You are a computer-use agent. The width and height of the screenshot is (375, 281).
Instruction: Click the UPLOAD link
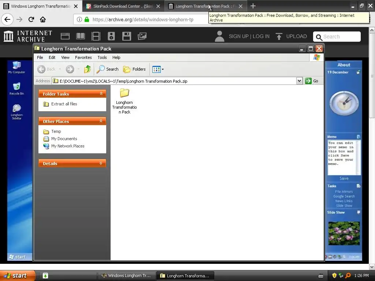point(297,36)
